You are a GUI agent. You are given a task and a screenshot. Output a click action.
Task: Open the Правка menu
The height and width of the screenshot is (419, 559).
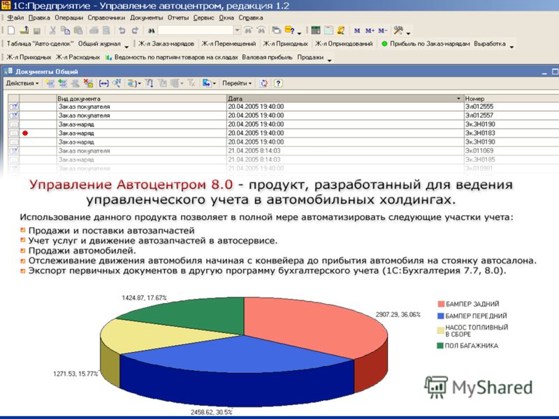pos(39,17)
